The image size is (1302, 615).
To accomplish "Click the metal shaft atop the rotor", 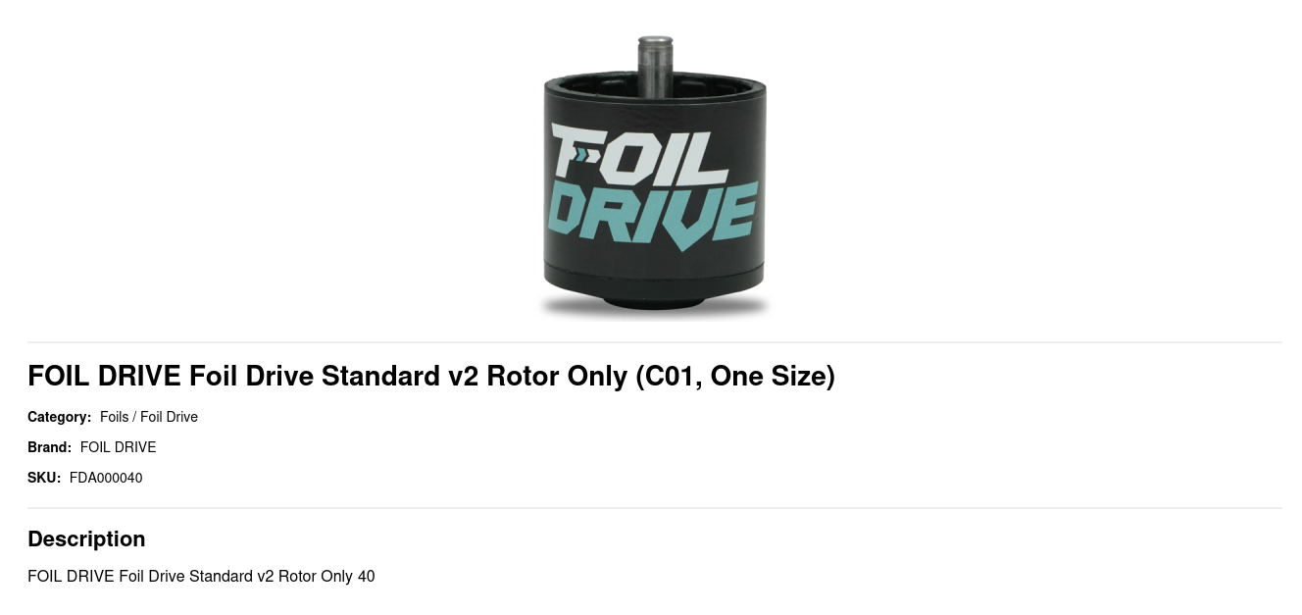I will click(x=655, y=64).
